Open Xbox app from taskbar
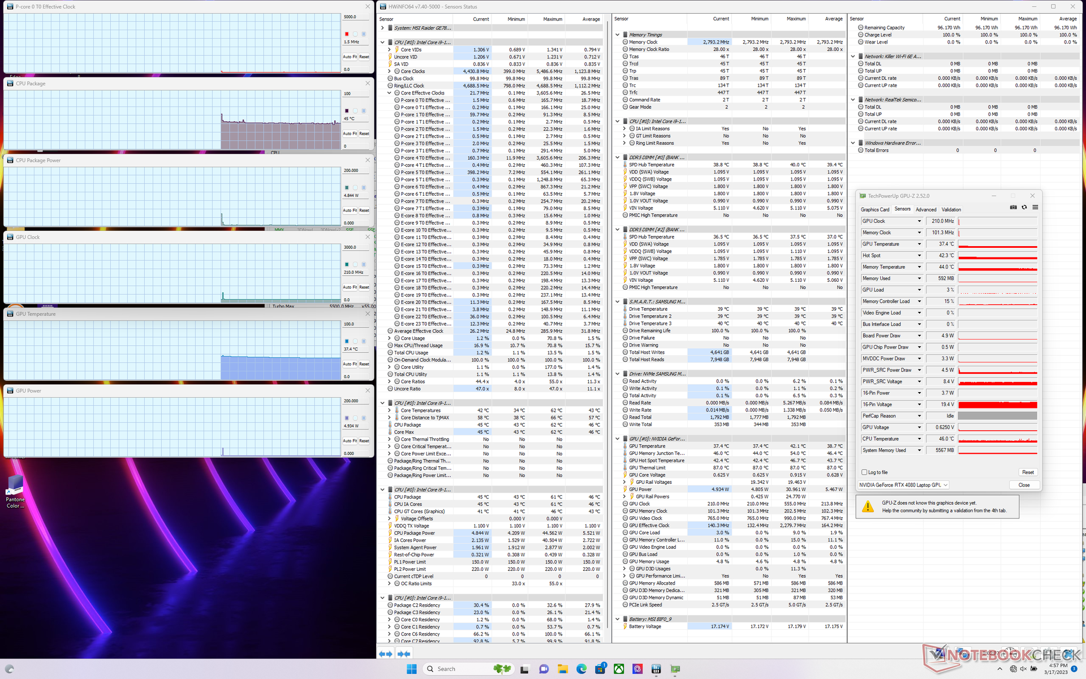1086x679 pixels. pyautogui.click(x=619, y=669)
